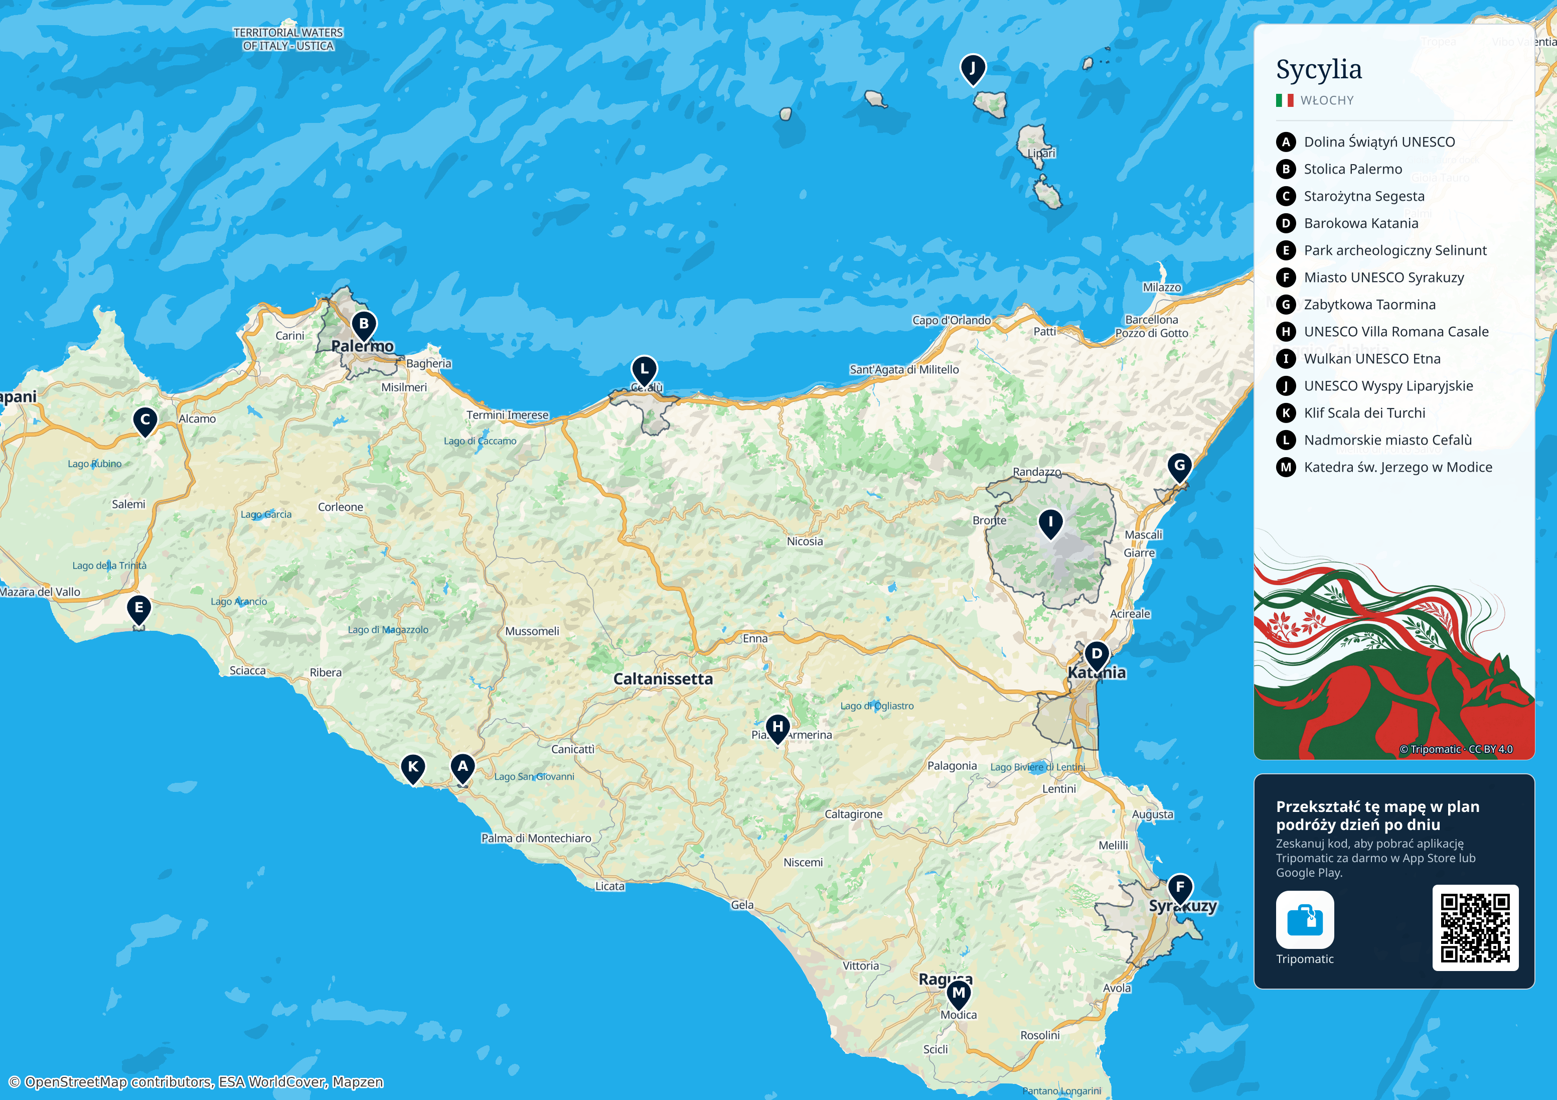
Task: Click map pin B at Palermo
Action: [364, 326]
